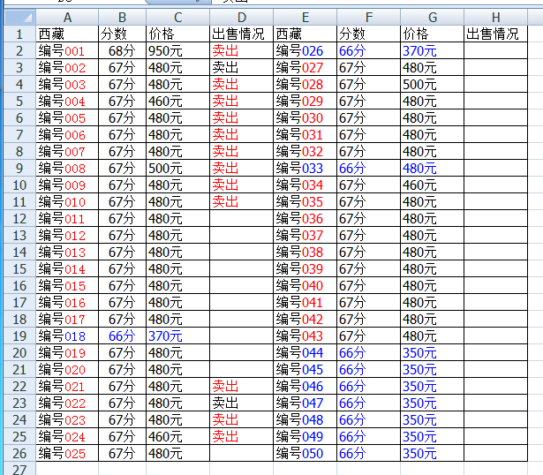
Task: Click the 68分 score cell
Action: click(x=122, y=50)
